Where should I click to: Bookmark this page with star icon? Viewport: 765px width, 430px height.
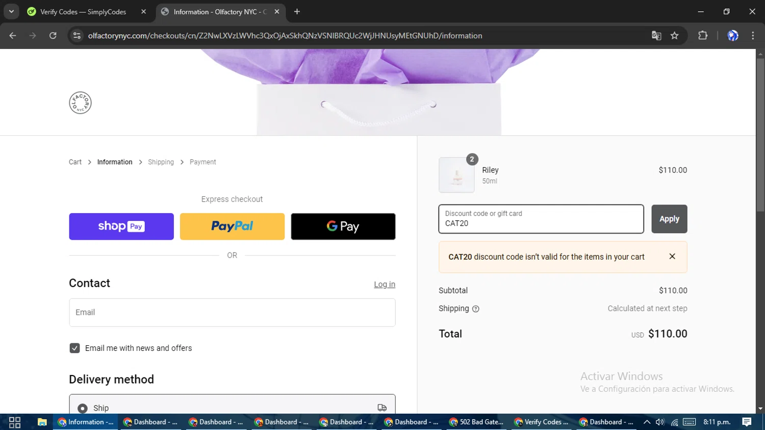tap(675, 36)
